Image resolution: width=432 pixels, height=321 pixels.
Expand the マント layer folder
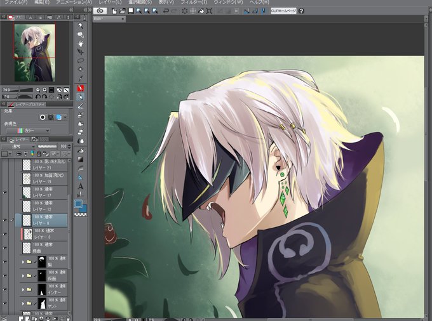(x=23, y=303)
